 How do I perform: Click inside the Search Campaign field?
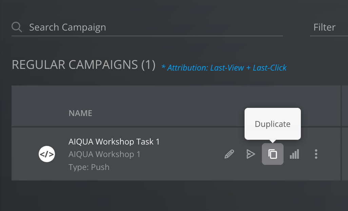[136, 27]
